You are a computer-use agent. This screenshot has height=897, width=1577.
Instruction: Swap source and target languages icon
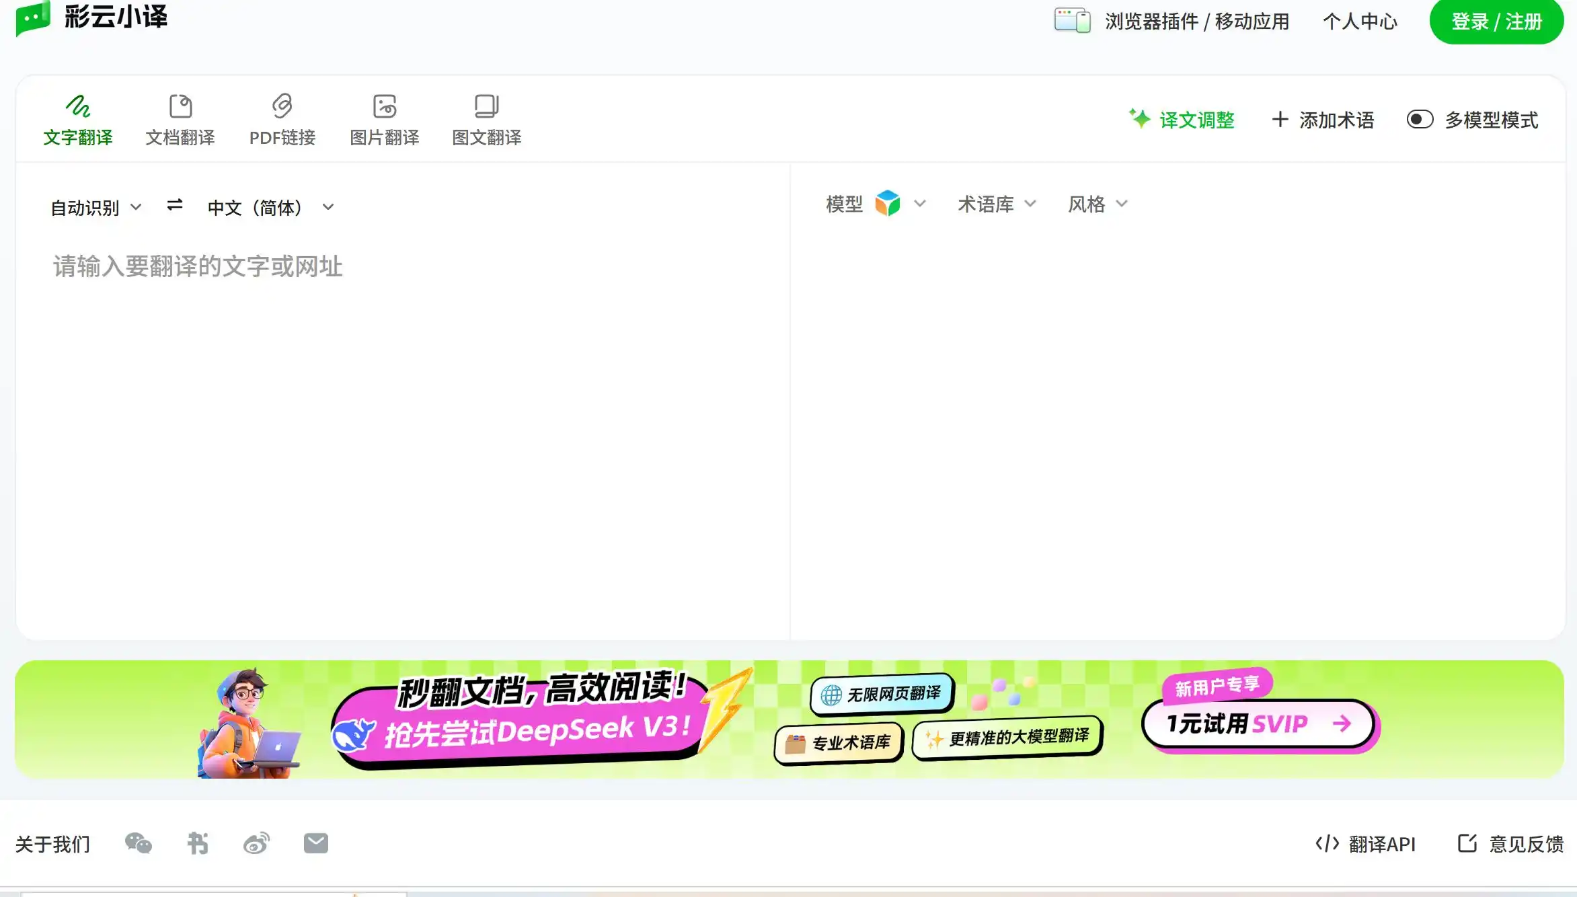click(x=175, y=205)
